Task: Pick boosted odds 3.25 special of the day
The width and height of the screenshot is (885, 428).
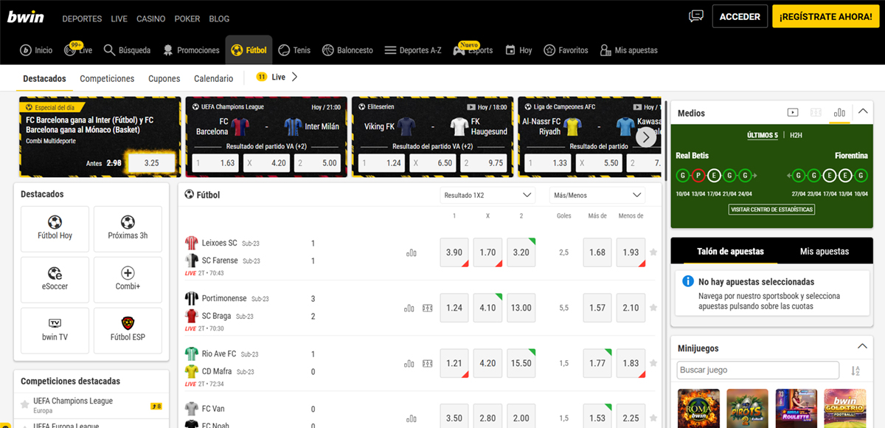Action: point(151,162)
